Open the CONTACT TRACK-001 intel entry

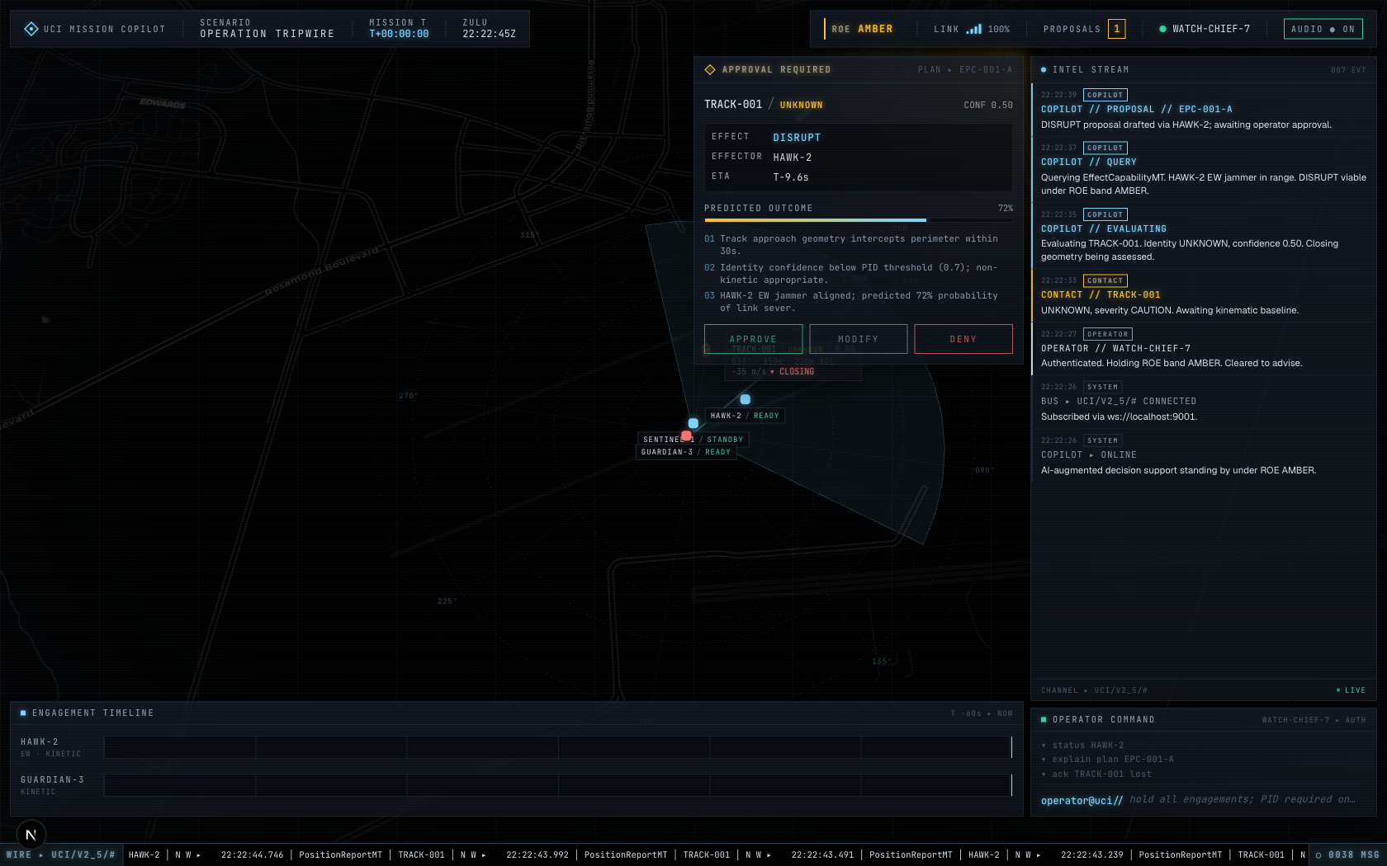pos(1204,295)
